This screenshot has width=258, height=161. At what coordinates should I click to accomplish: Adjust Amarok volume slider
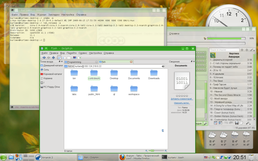[x=226, y=38]
